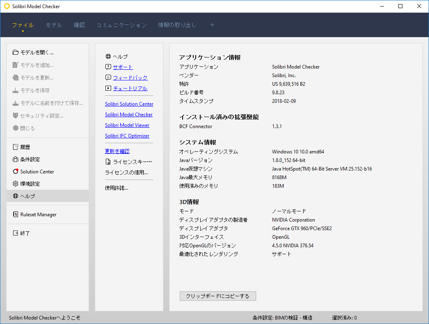
Task: Click the save-as (名前を付けて保存) icon
Action: (16, 103)
